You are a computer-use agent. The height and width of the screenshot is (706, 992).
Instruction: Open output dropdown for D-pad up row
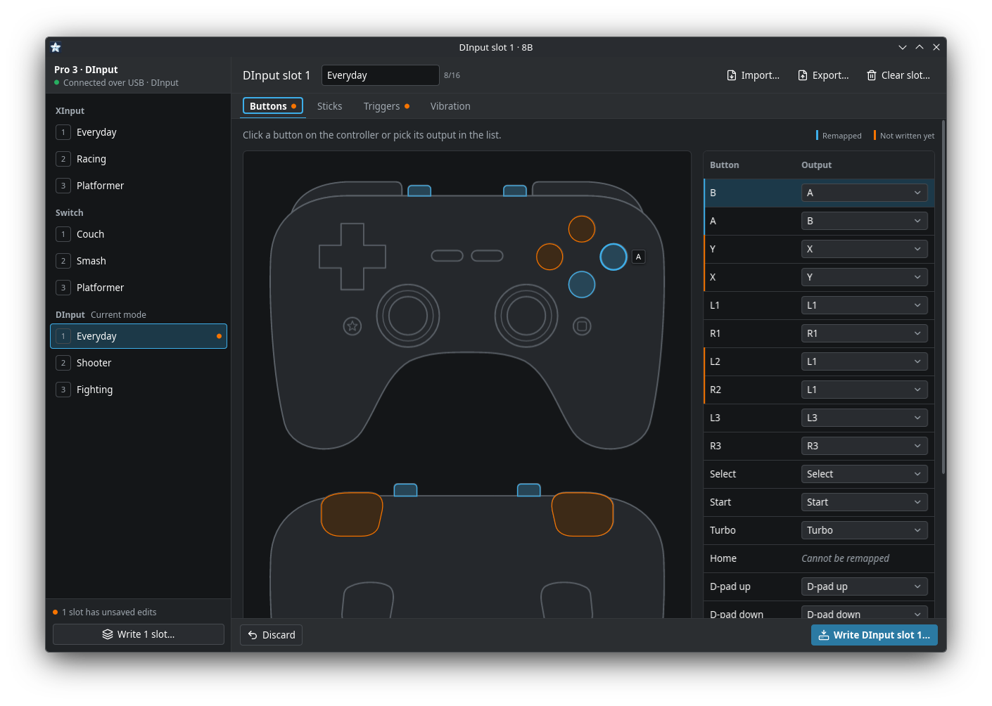pos(864,586)
